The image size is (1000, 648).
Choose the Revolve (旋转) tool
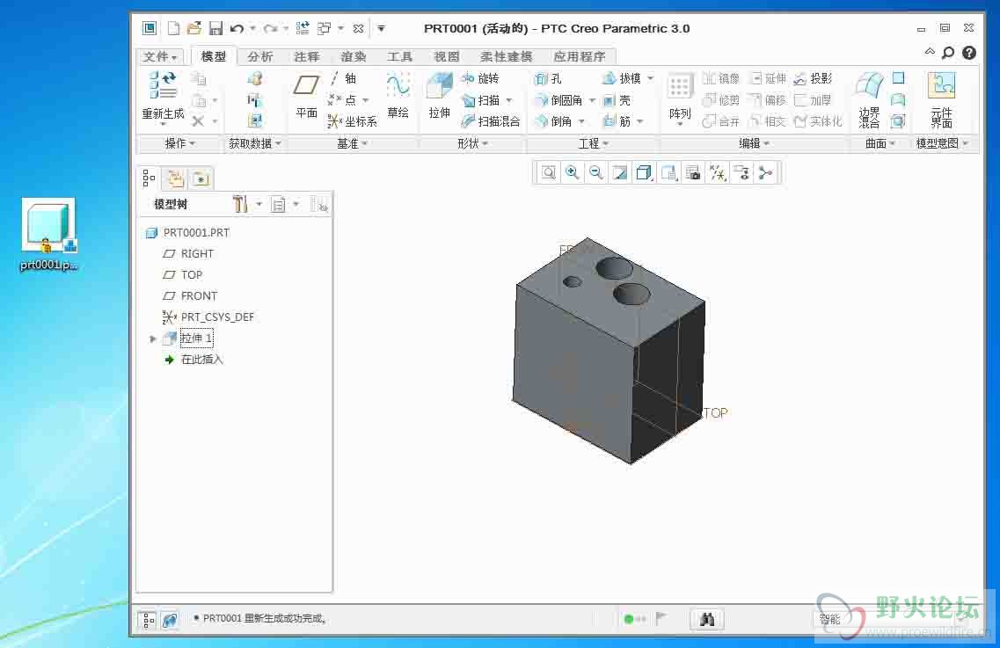480,78
